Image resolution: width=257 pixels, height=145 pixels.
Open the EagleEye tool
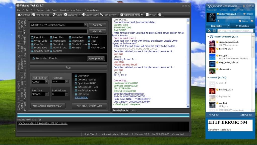[71, 15]
